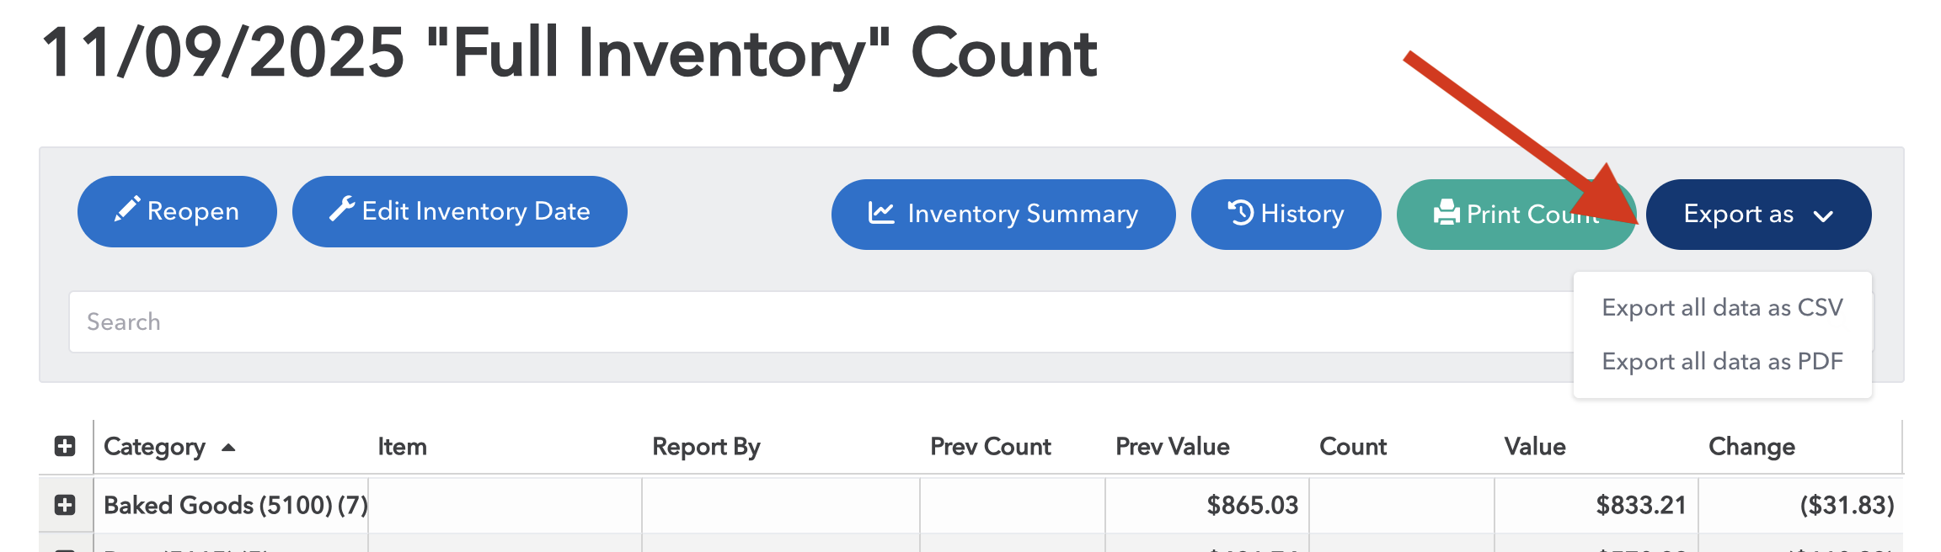1941x552 pixels.
Task: Click the pencil icon on Reopen
Action: (126, 210)
